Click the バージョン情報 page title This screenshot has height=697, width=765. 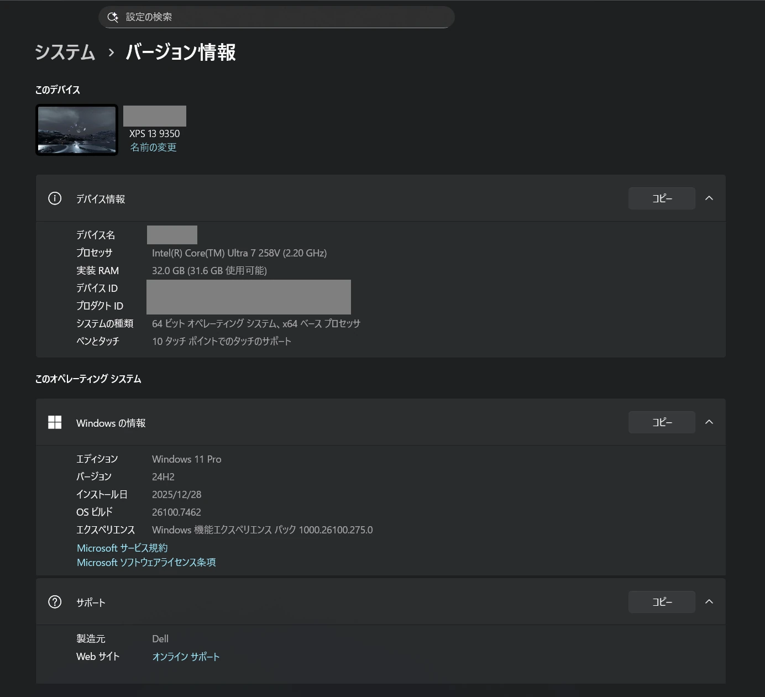pyautogui.click(x=181, y=53)
